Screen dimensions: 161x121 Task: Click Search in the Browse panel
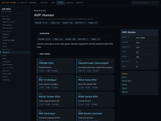[x=125, y=92]
